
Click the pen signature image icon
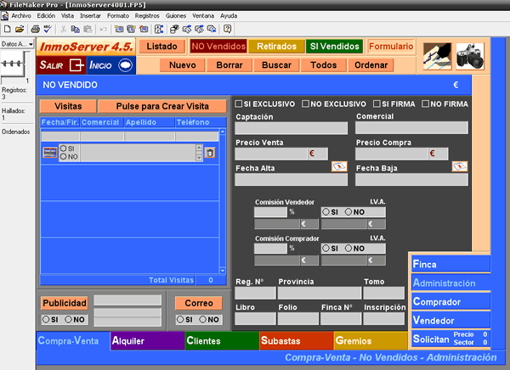click(x=437, y=56)
